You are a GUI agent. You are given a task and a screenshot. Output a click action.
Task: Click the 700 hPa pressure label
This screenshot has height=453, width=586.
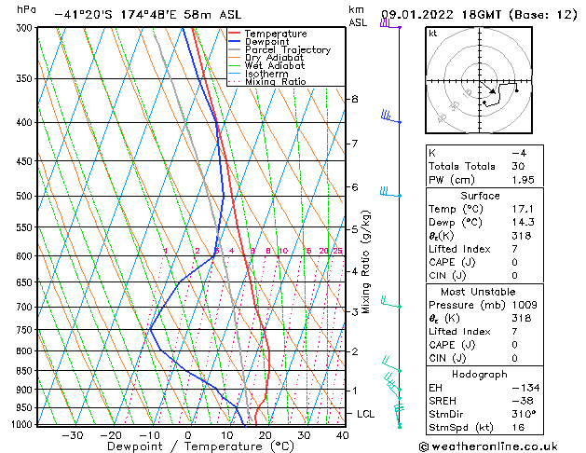click(26, 307)
